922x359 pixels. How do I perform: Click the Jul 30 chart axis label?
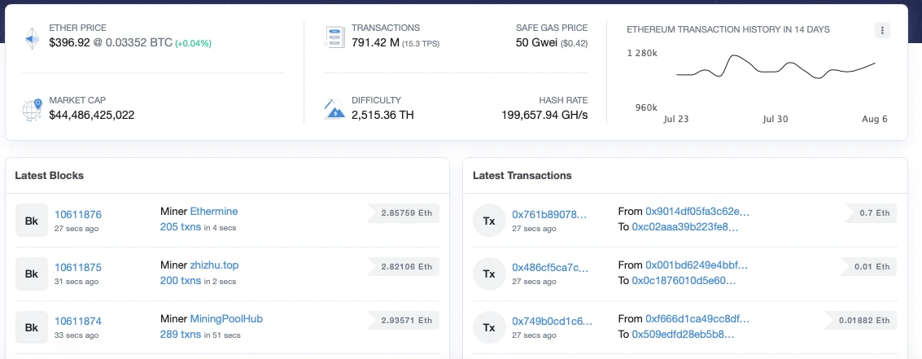(775, 118)
